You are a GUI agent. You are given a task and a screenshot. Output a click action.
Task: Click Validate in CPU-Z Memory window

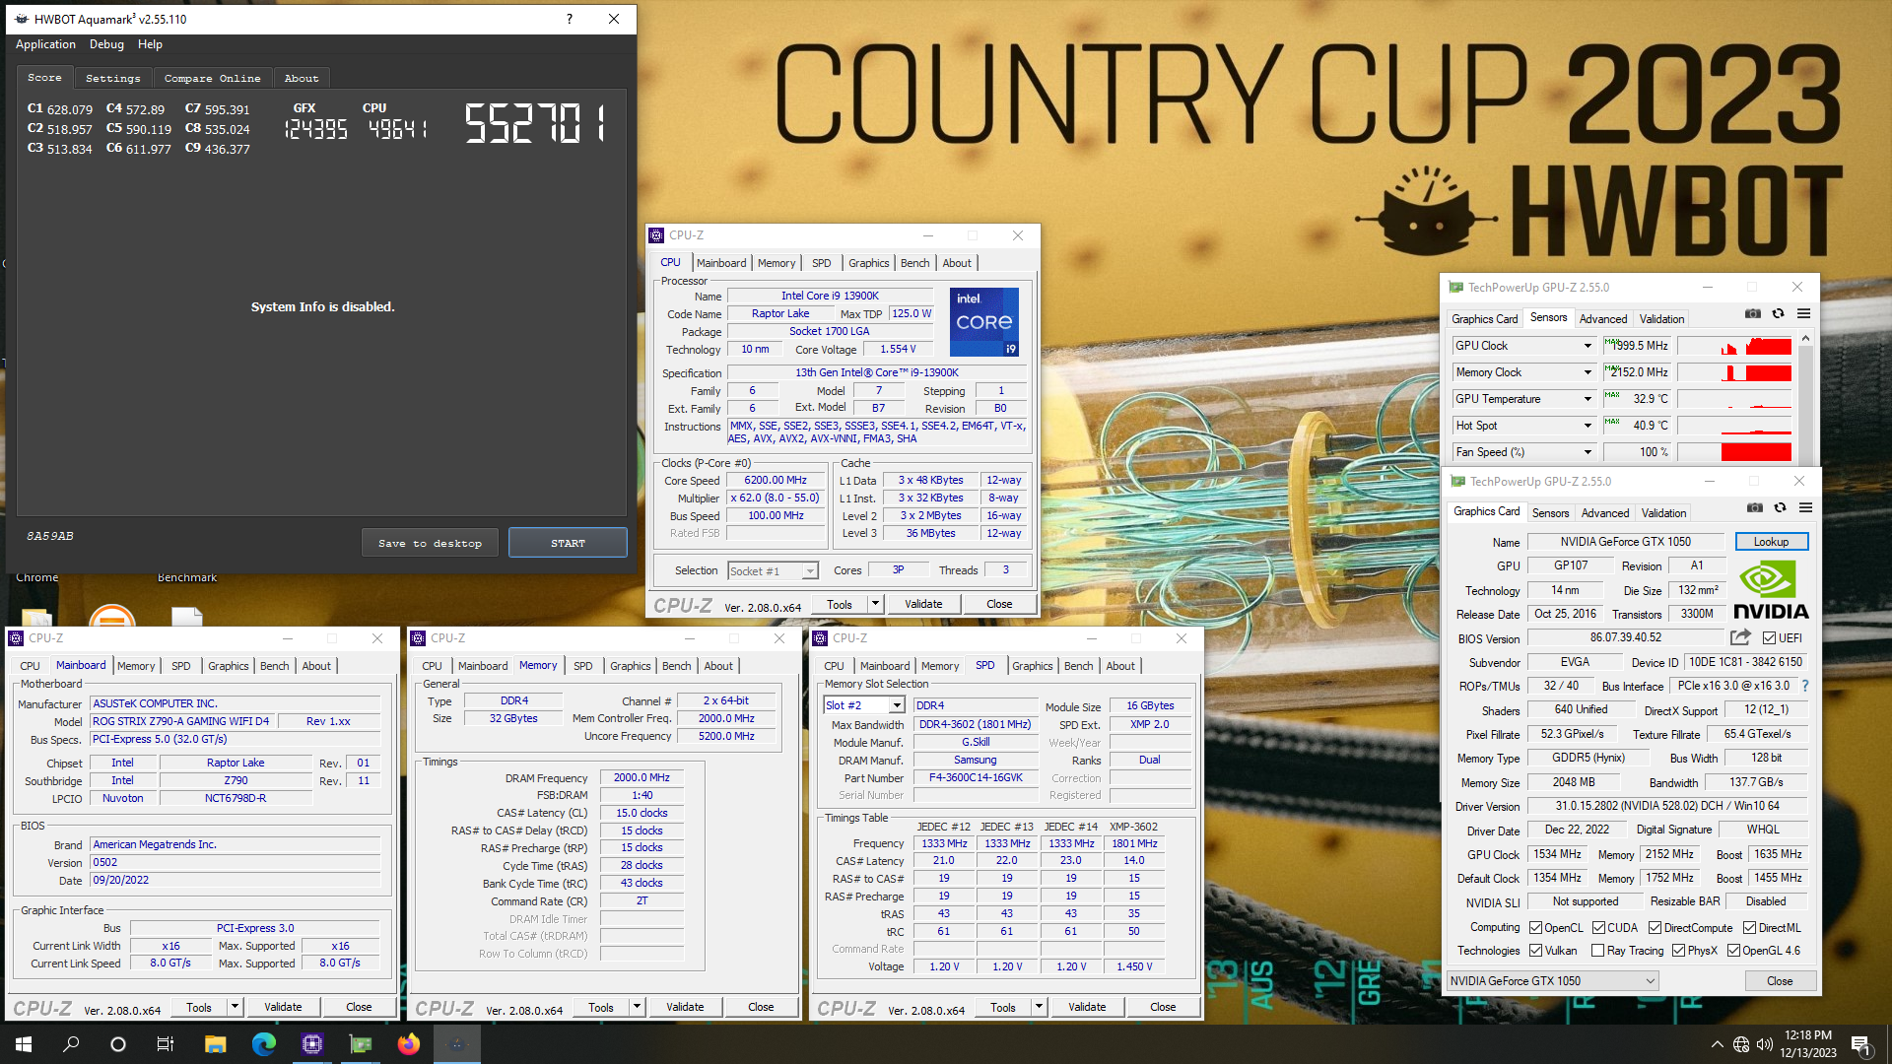coord(685,1007)
